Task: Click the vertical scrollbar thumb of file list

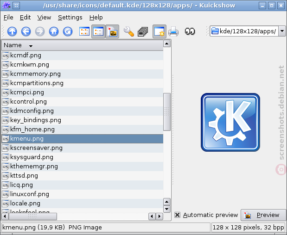Action: pos(167,112)
